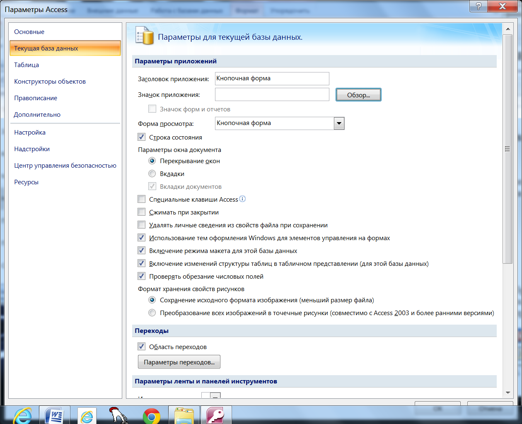Viewport: 522px width, 424px height.
Task: Toggle 'Включение изменений структуры таблиц' checkbox
Action: 142,263
